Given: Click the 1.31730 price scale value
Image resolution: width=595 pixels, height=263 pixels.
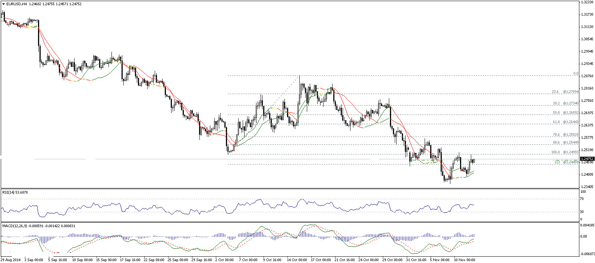Looking at the screenshot, I should pos(587,15).
